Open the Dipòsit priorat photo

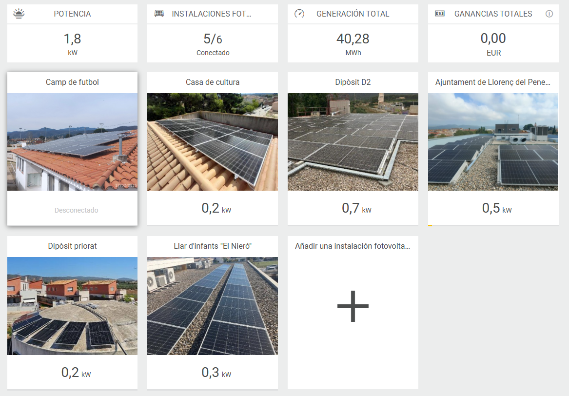click(x=72, y=306)
